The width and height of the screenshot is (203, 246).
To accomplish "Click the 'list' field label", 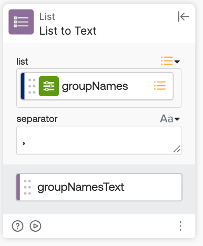I will [x=22, y=61].
